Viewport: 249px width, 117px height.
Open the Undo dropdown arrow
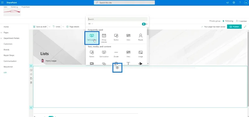coord(63,27)
